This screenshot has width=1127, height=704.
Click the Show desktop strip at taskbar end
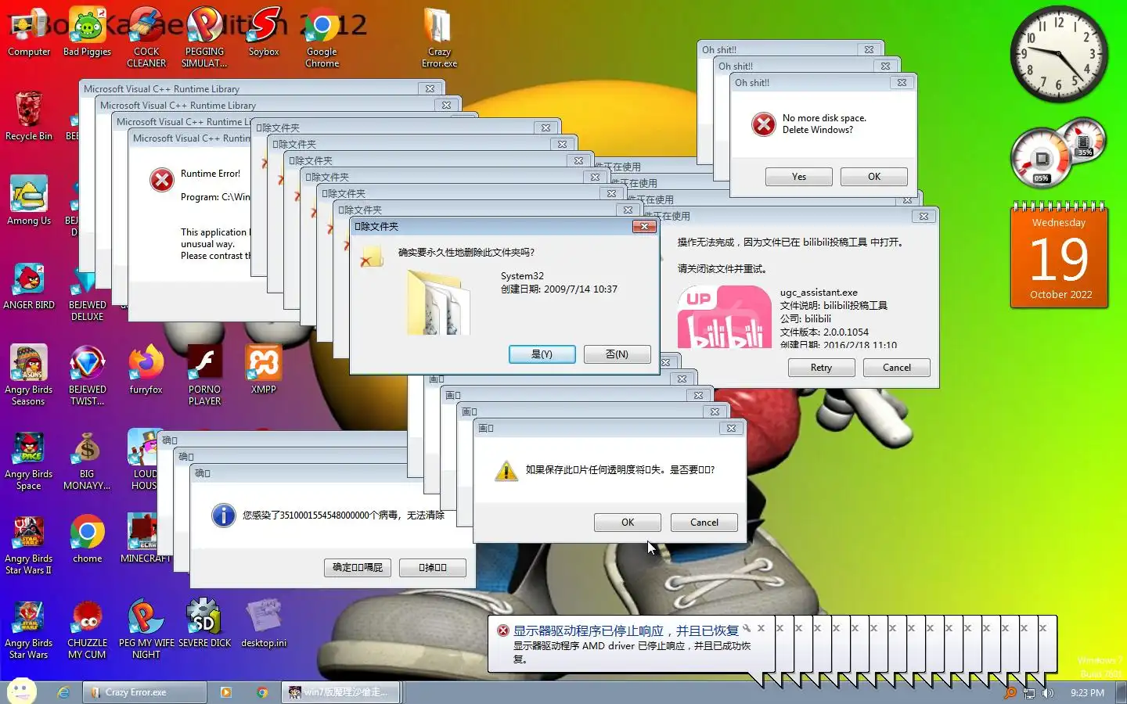pyautogui.click(x=1121, y=692)
